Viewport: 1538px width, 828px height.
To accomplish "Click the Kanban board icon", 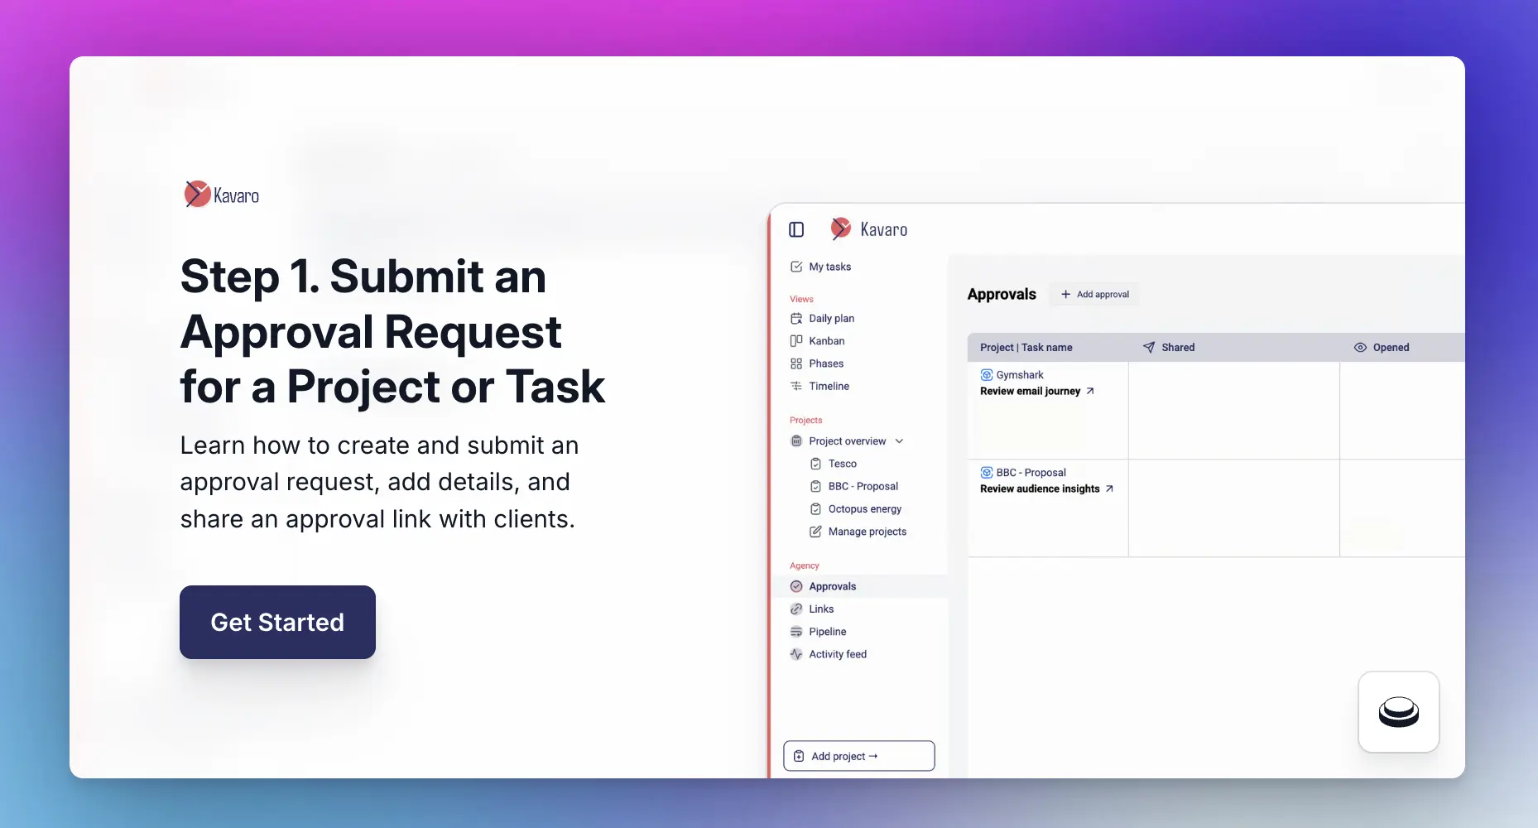I will click(x=796, y=340).
